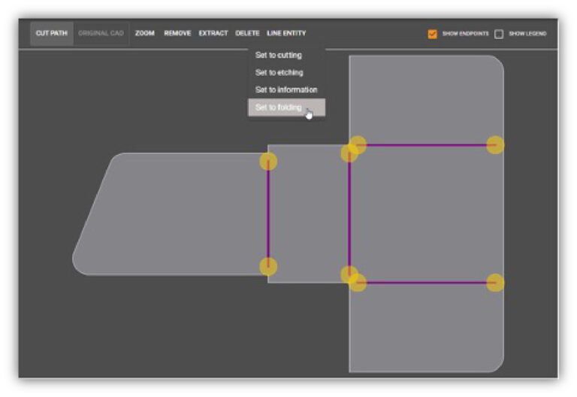Select Set to information menu entry

tap(285, 90)
